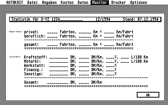Click the Kraftstoff L/100 Km value field
168x105 pixels.
click(125, 57)
